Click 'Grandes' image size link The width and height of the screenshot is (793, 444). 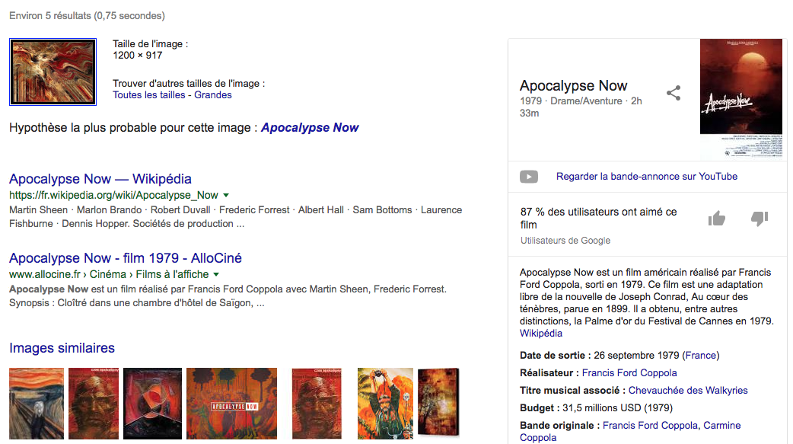coord(213,95)
